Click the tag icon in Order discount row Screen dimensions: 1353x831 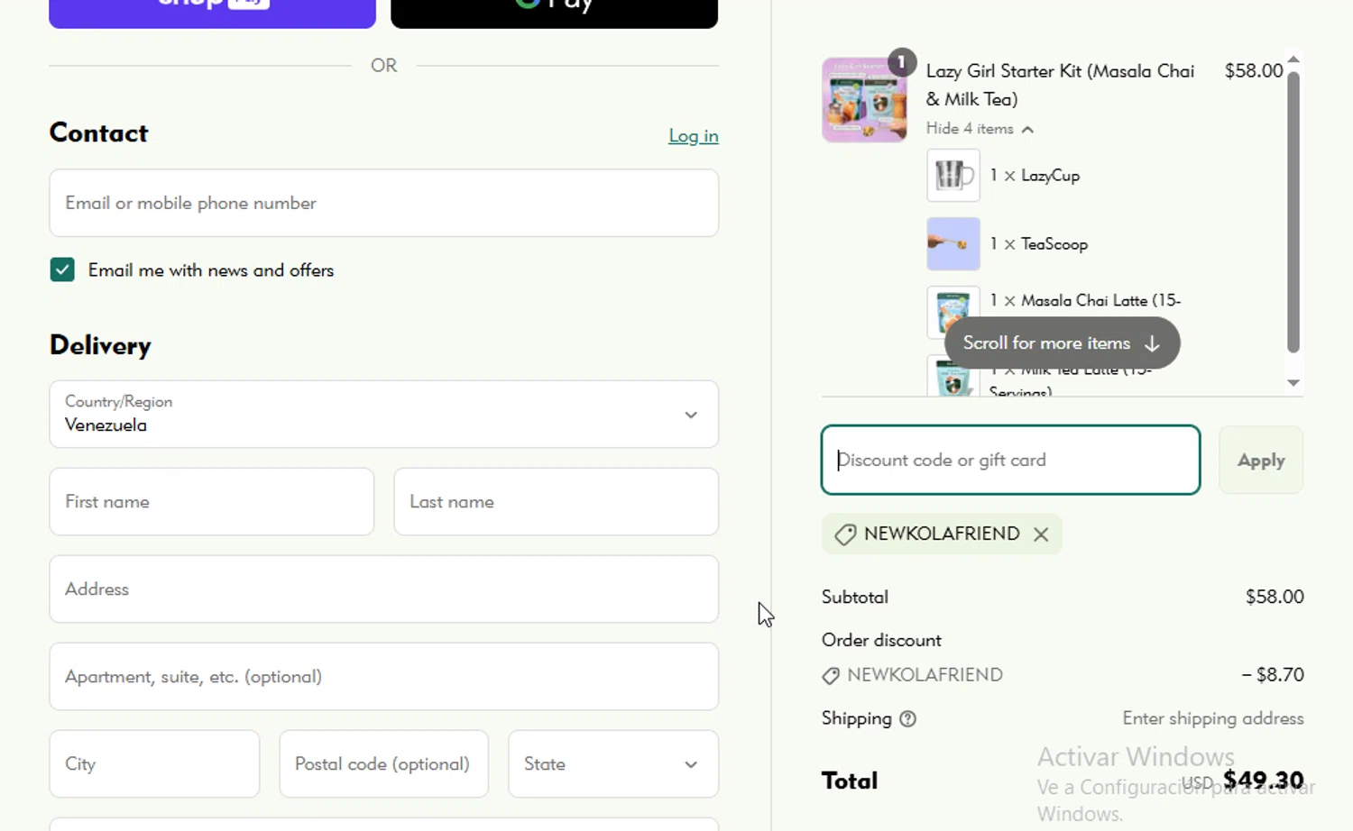[x=831, y=676]
